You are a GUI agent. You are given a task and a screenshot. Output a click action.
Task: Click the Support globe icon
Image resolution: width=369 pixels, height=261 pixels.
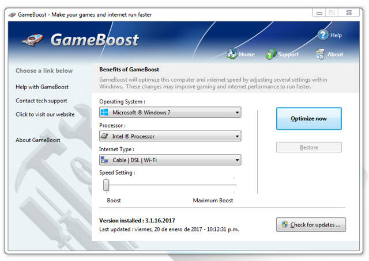pyautogui.click(x=271, y=54)
